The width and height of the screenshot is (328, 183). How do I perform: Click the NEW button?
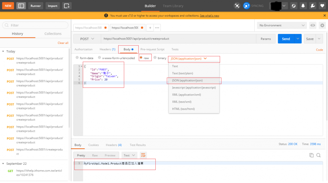pyautogui.click(x=8, y=6)
